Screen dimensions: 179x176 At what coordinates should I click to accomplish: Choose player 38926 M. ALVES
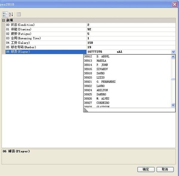(x=127, y=99)
